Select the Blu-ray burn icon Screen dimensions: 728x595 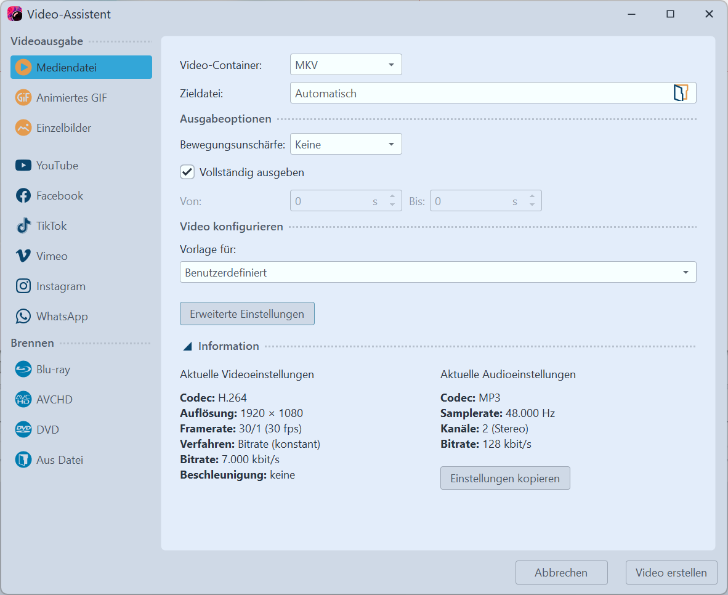tap(23, 369)
